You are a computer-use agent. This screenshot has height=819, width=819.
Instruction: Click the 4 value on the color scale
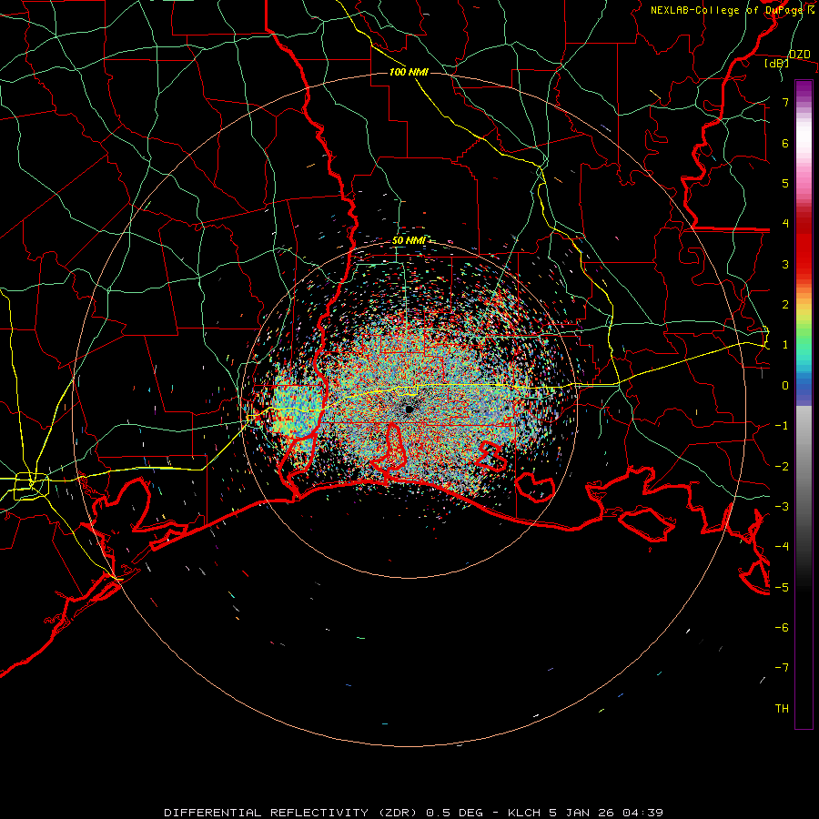(x=785, y=224)
